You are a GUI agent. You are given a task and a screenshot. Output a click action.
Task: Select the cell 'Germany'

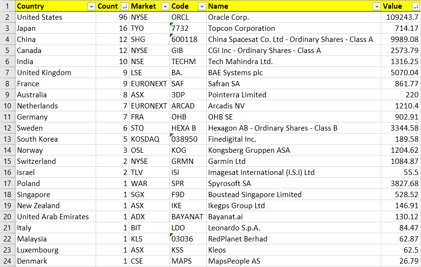tap(56, 117)
